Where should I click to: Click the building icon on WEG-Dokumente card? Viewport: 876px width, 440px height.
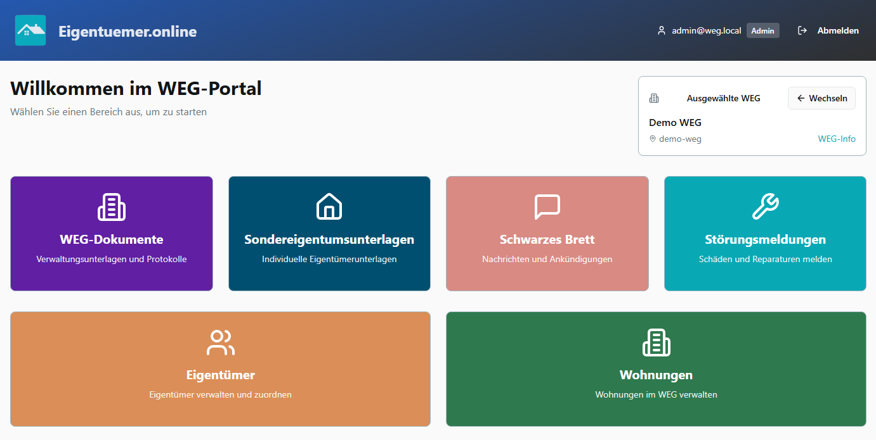pos(112,207)
